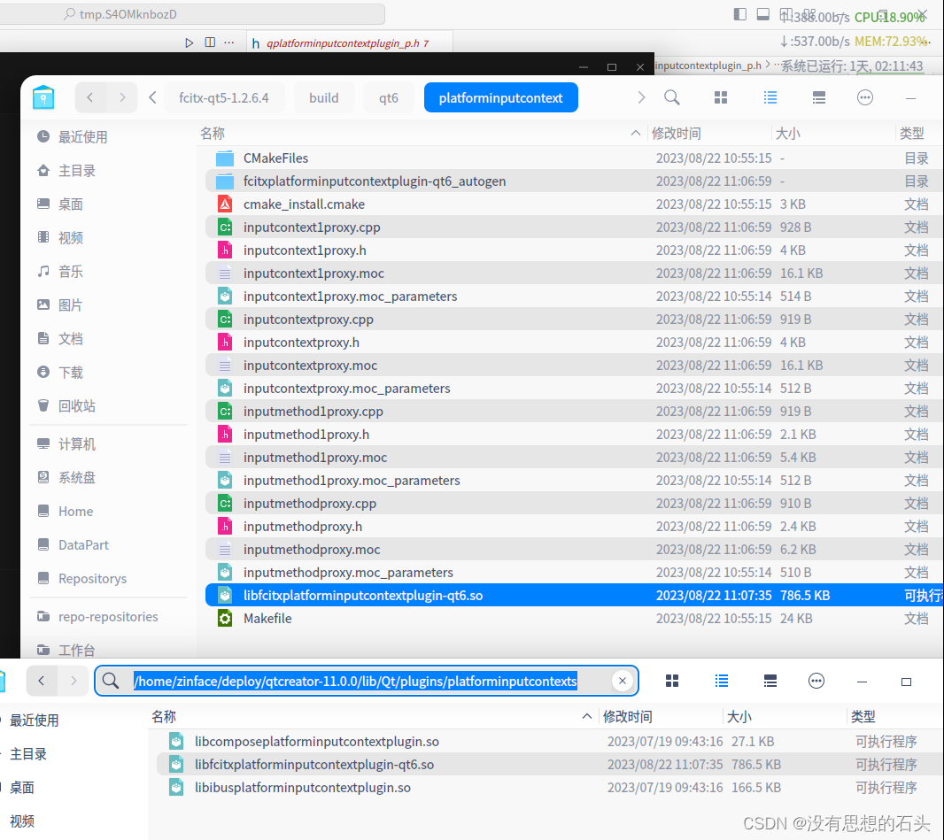Image resolution: width=944 pixels, height=840 pixels.
Task: Switch upper file manager to list view
Action: click(x=770, y=97)
